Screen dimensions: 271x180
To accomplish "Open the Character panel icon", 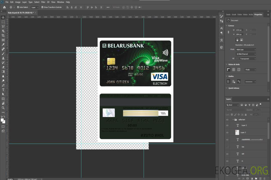I will (x=221, y=28).
